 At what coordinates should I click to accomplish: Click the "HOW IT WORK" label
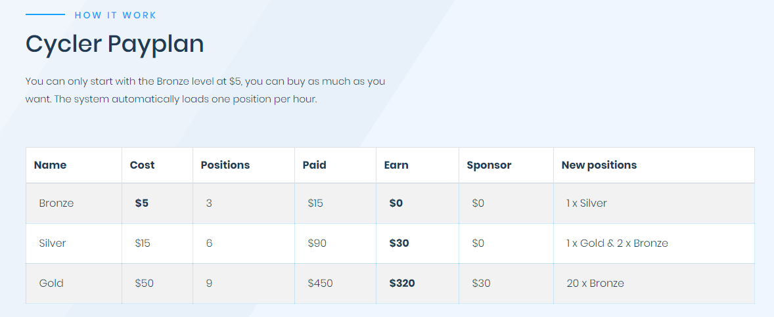[116, 15]
